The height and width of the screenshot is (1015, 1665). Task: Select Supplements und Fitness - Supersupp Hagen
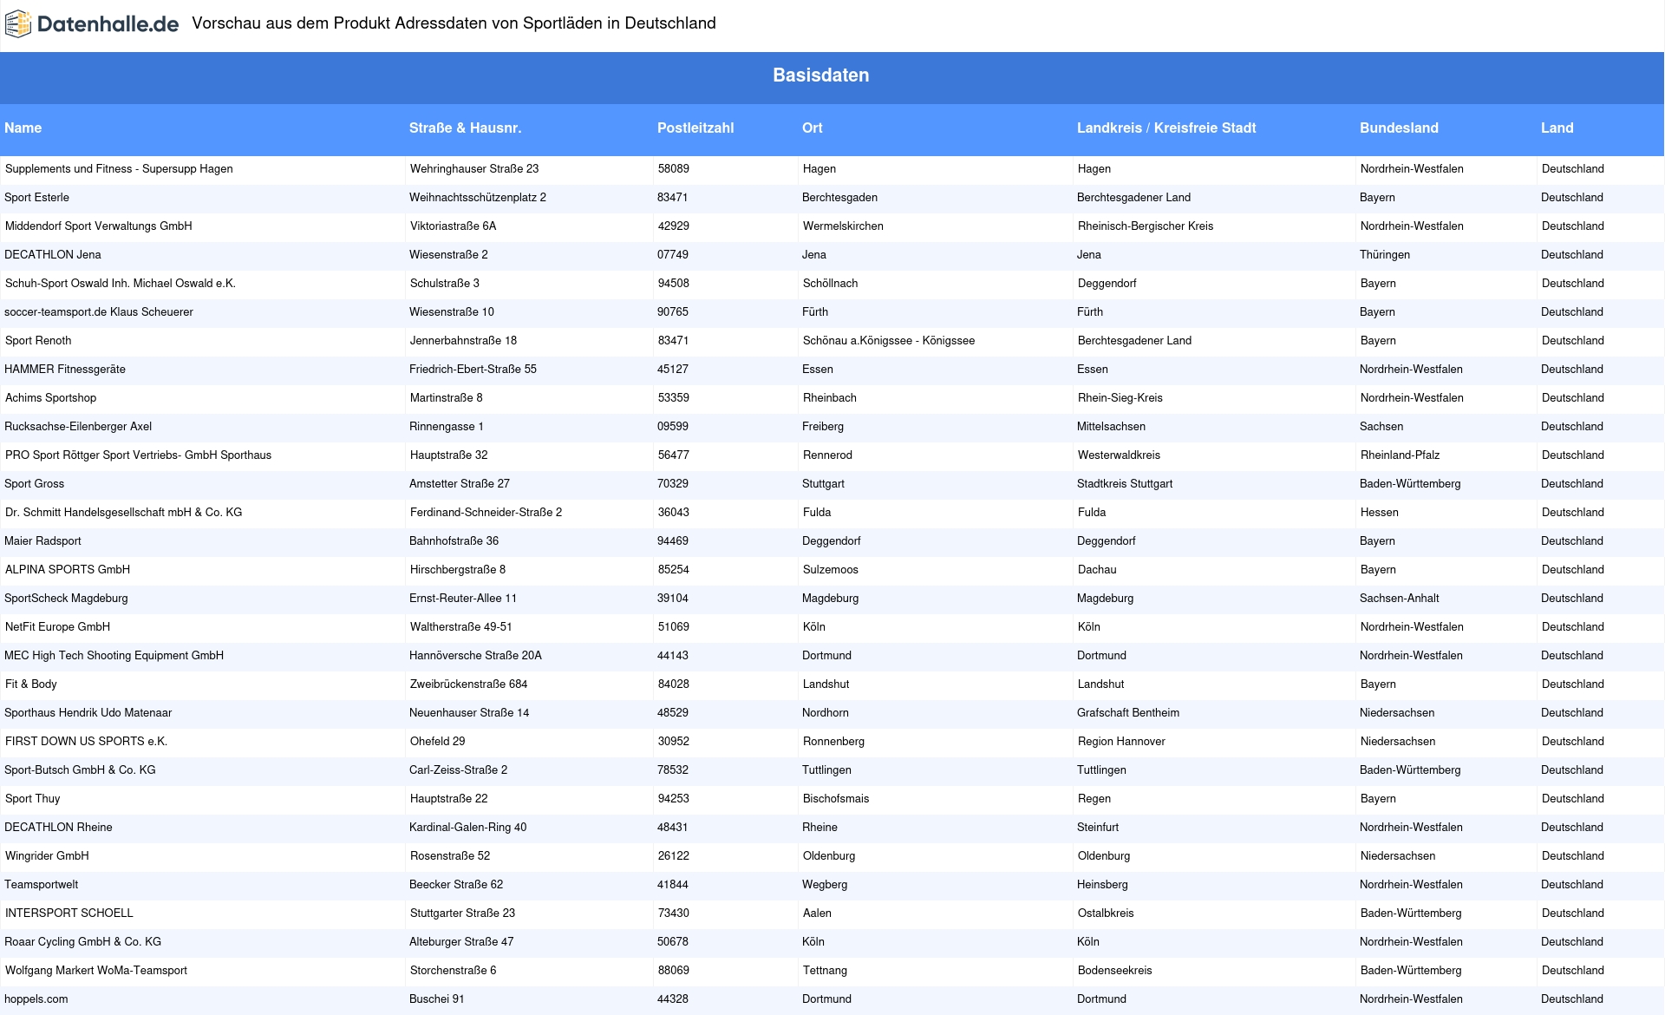119,169
